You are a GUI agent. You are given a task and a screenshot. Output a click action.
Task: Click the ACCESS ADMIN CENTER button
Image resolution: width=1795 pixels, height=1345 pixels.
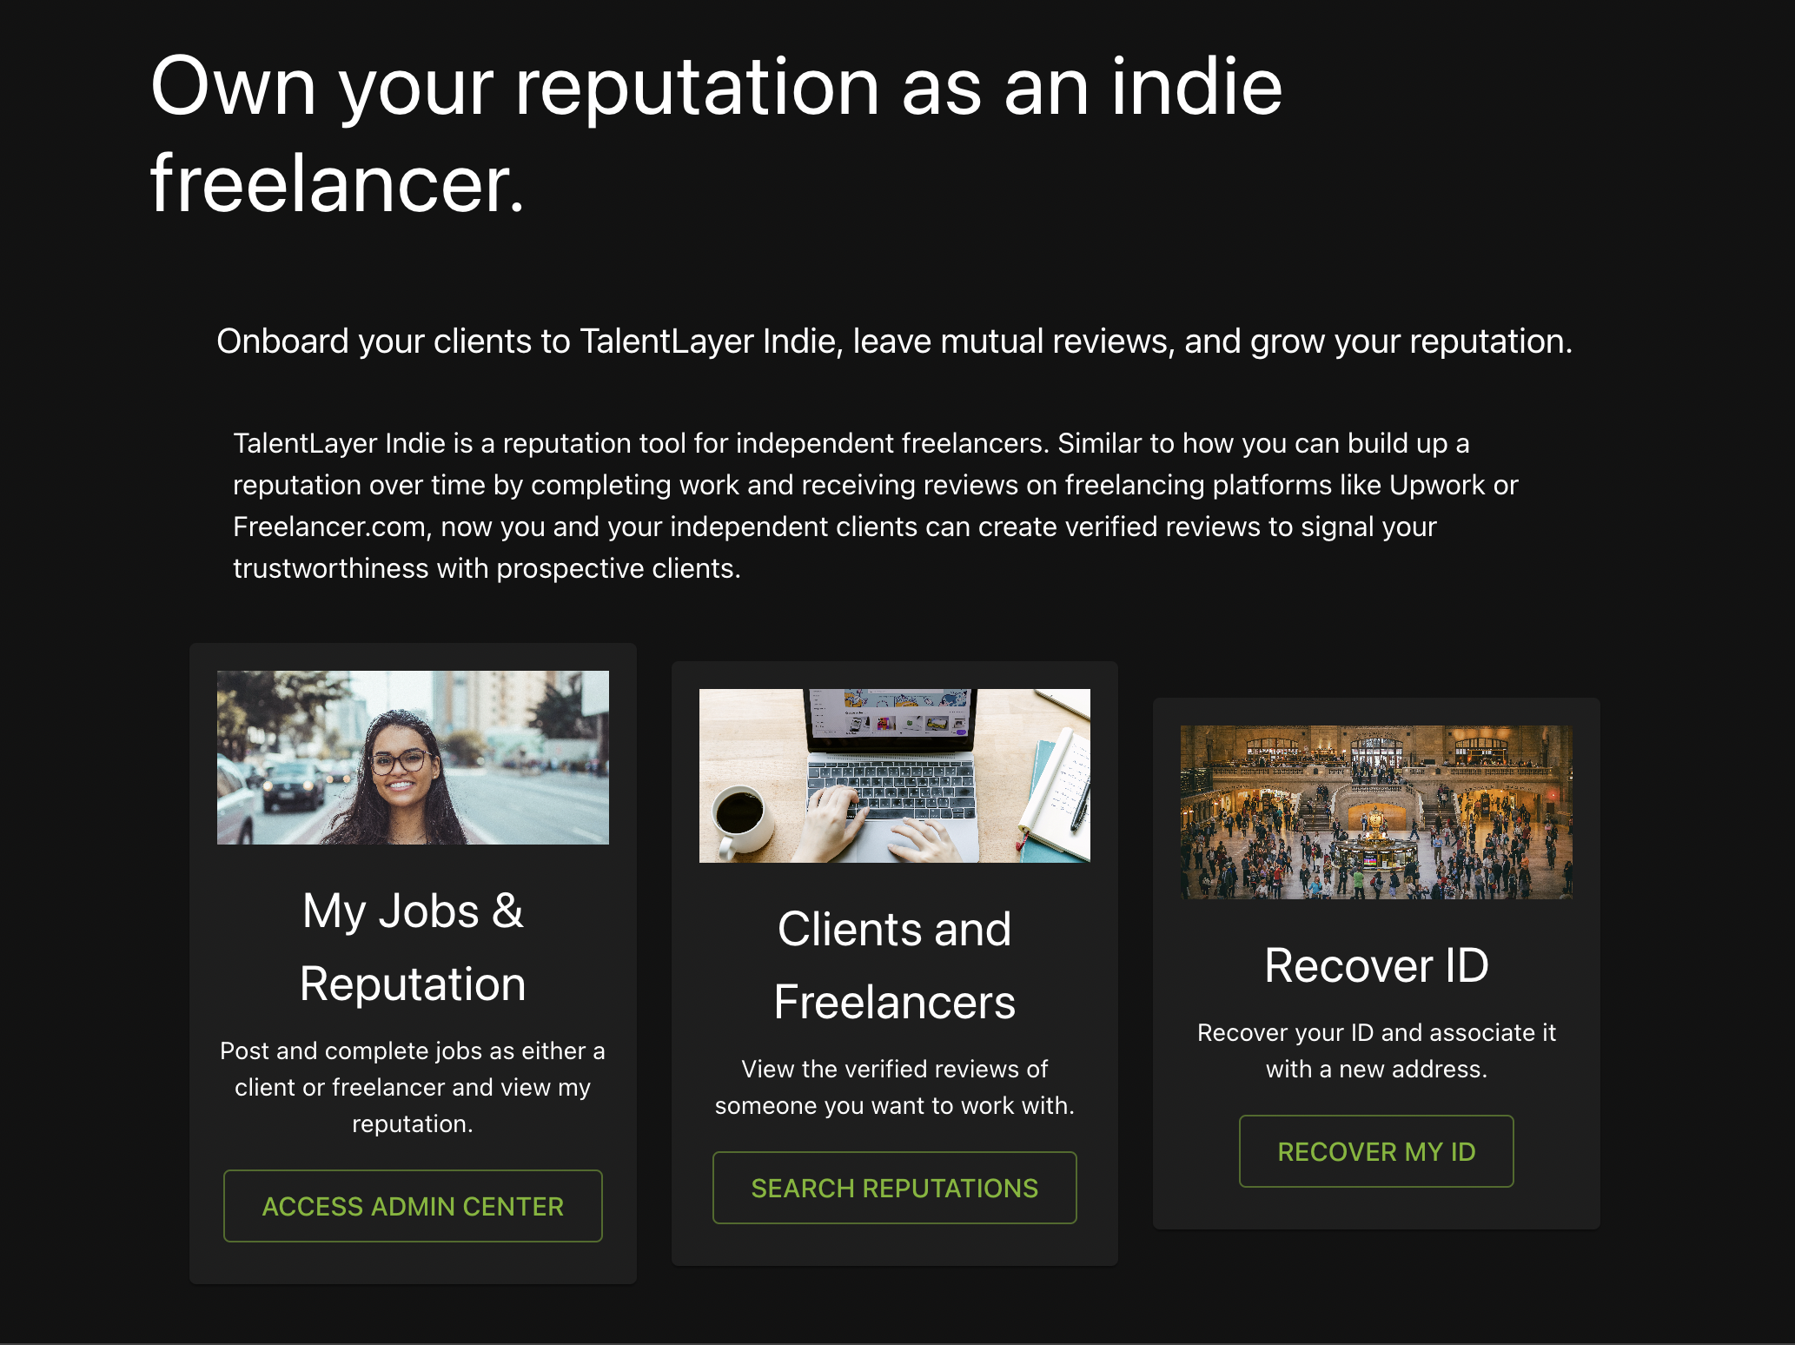[x=413, y=1206]
